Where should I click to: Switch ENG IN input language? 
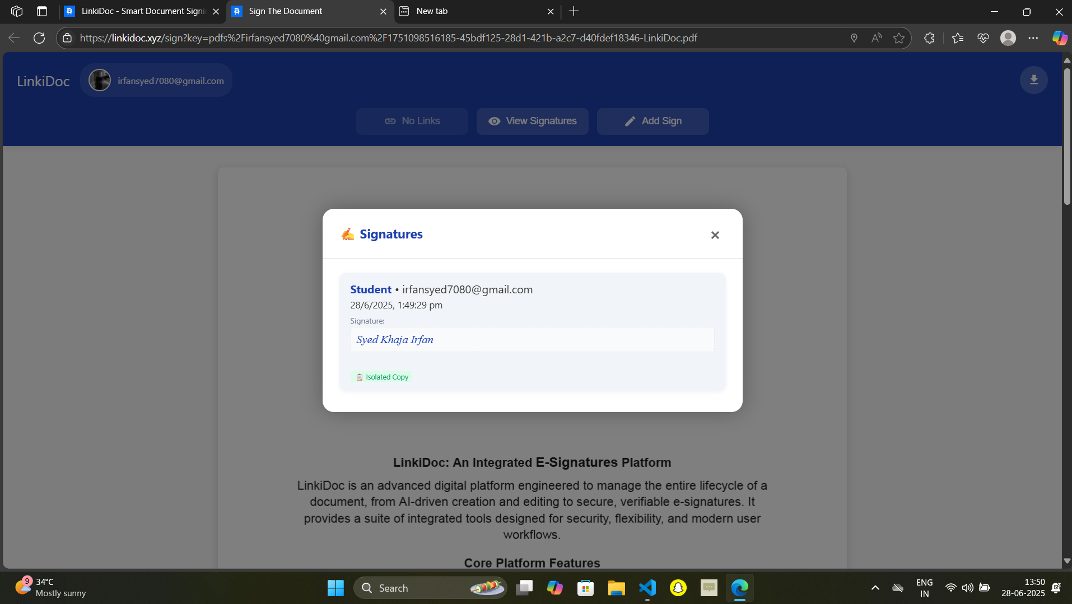pyautogui.click(x=924, y=588)
